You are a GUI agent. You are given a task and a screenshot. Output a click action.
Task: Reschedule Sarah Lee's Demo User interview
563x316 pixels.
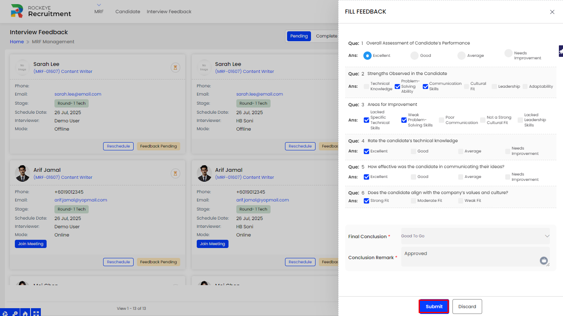point(118,146)
